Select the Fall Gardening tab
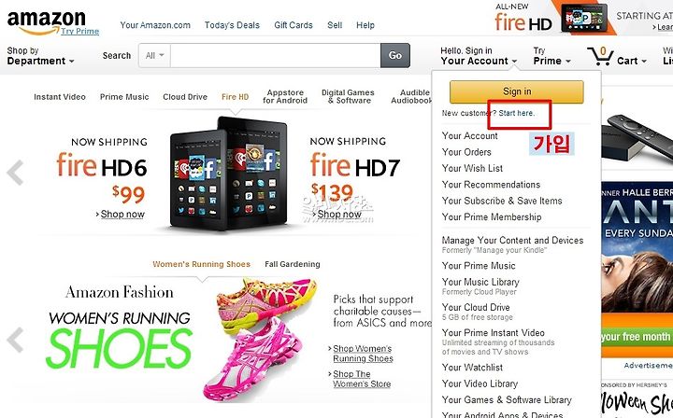The image size is (673, 418). tap(293, 264)
